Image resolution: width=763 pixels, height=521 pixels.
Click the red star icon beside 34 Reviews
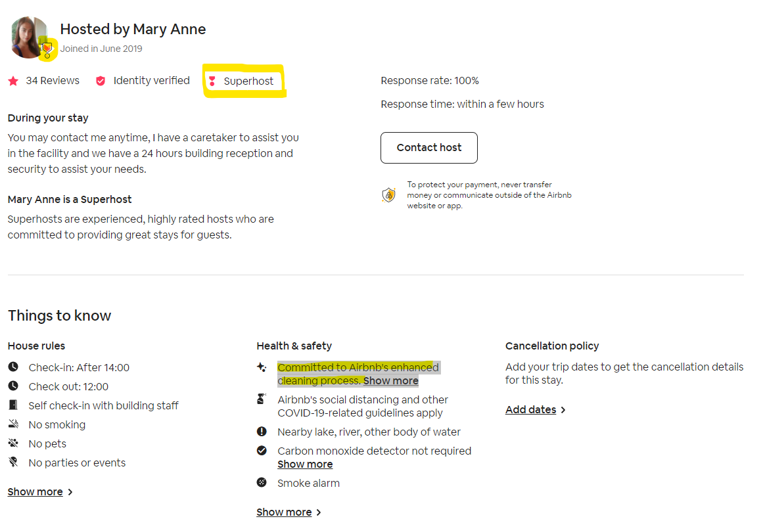point(13,81)
